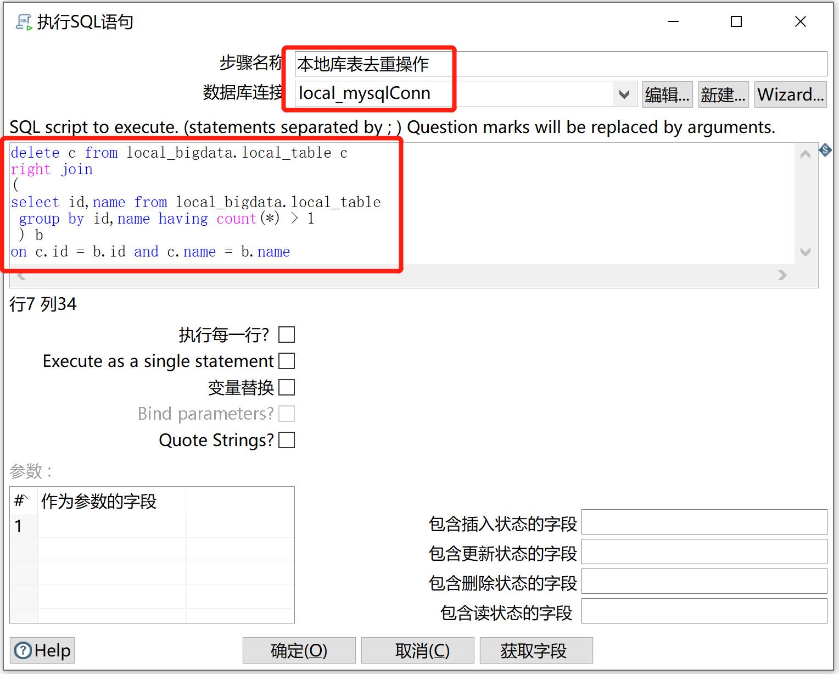The width and height of the screenshot is (839, 674).
Task: Click the 包含读状态的字段 input
Action: (x=704, y=611)
